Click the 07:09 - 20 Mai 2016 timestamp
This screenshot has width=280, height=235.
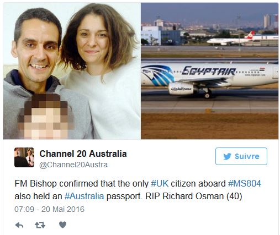[x=49, y=209]
